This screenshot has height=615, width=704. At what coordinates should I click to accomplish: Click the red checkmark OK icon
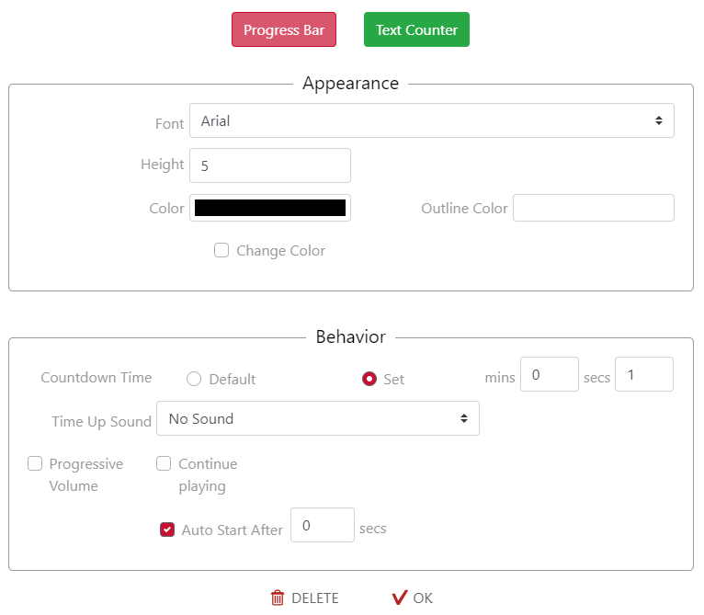point(399,598)
